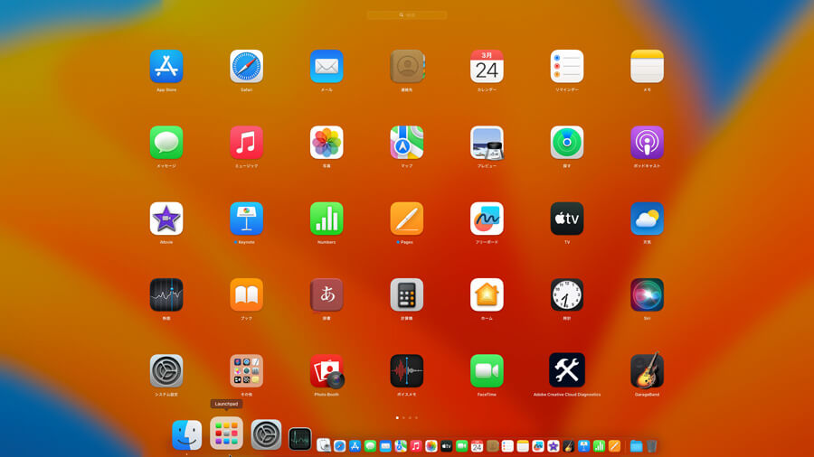814x457 pixels.
Task: Open the Books app in Launchpad
Action: coord(247,294)
